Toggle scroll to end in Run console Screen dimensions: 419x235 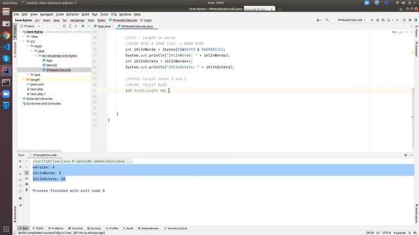pos(26,178)
